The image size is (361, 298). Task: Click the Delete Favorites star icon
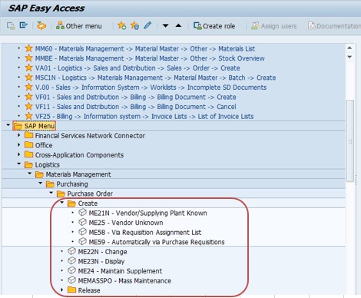[x=134, y=26]
